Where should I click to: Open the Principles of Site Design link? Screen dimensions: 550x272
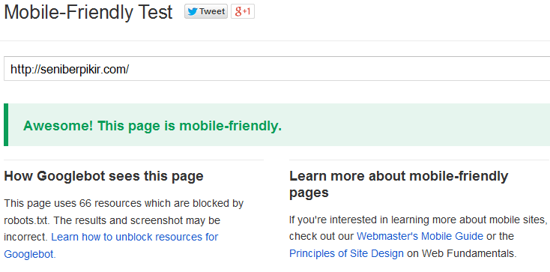(346, 253)
